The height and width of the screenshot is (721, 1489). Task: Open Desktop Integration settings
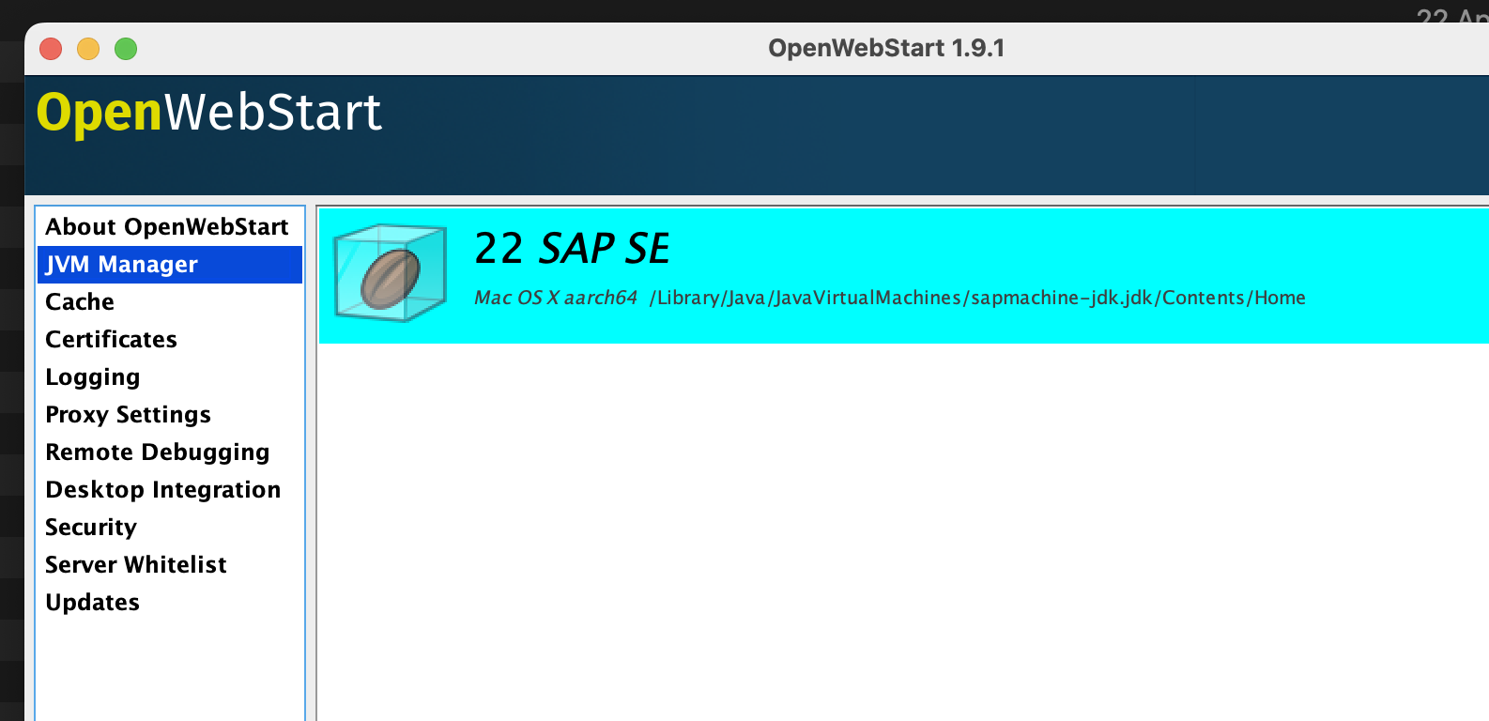click(x=170, y=490)
